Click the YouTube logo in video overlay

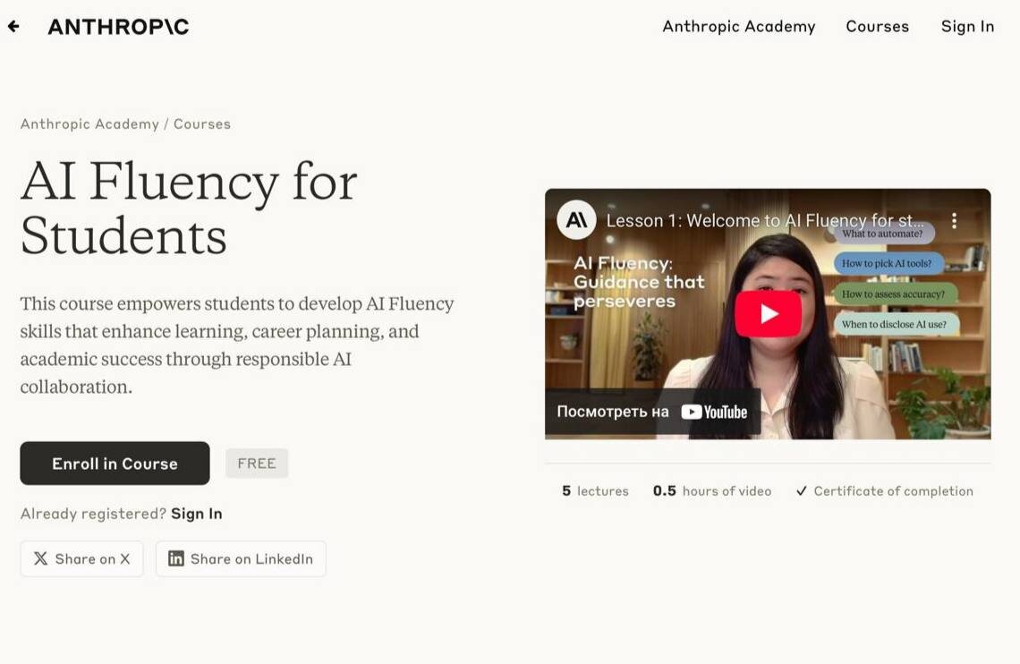point(714,412)
